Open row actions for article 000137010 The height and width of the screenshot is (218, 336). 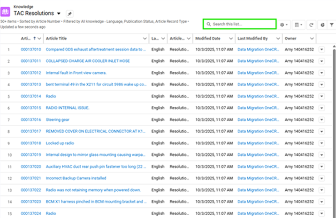(322, 49)
